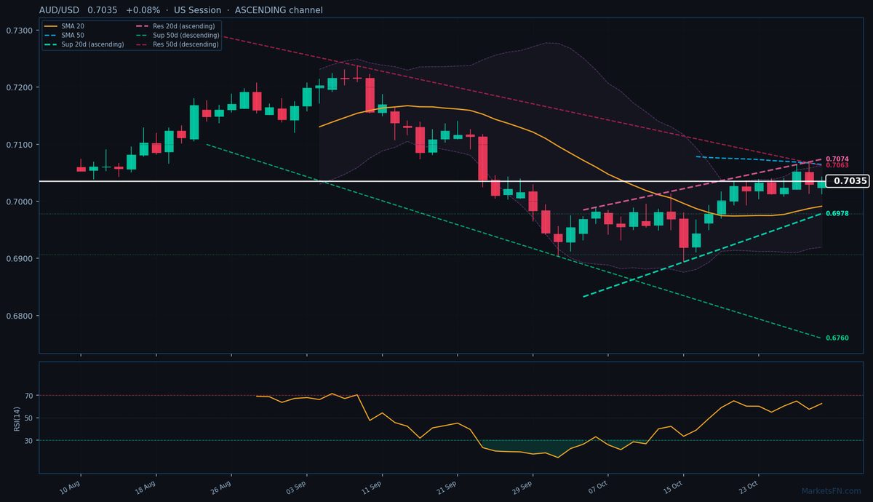Click the 0.6800 price axis label

(x=19, y=316)
